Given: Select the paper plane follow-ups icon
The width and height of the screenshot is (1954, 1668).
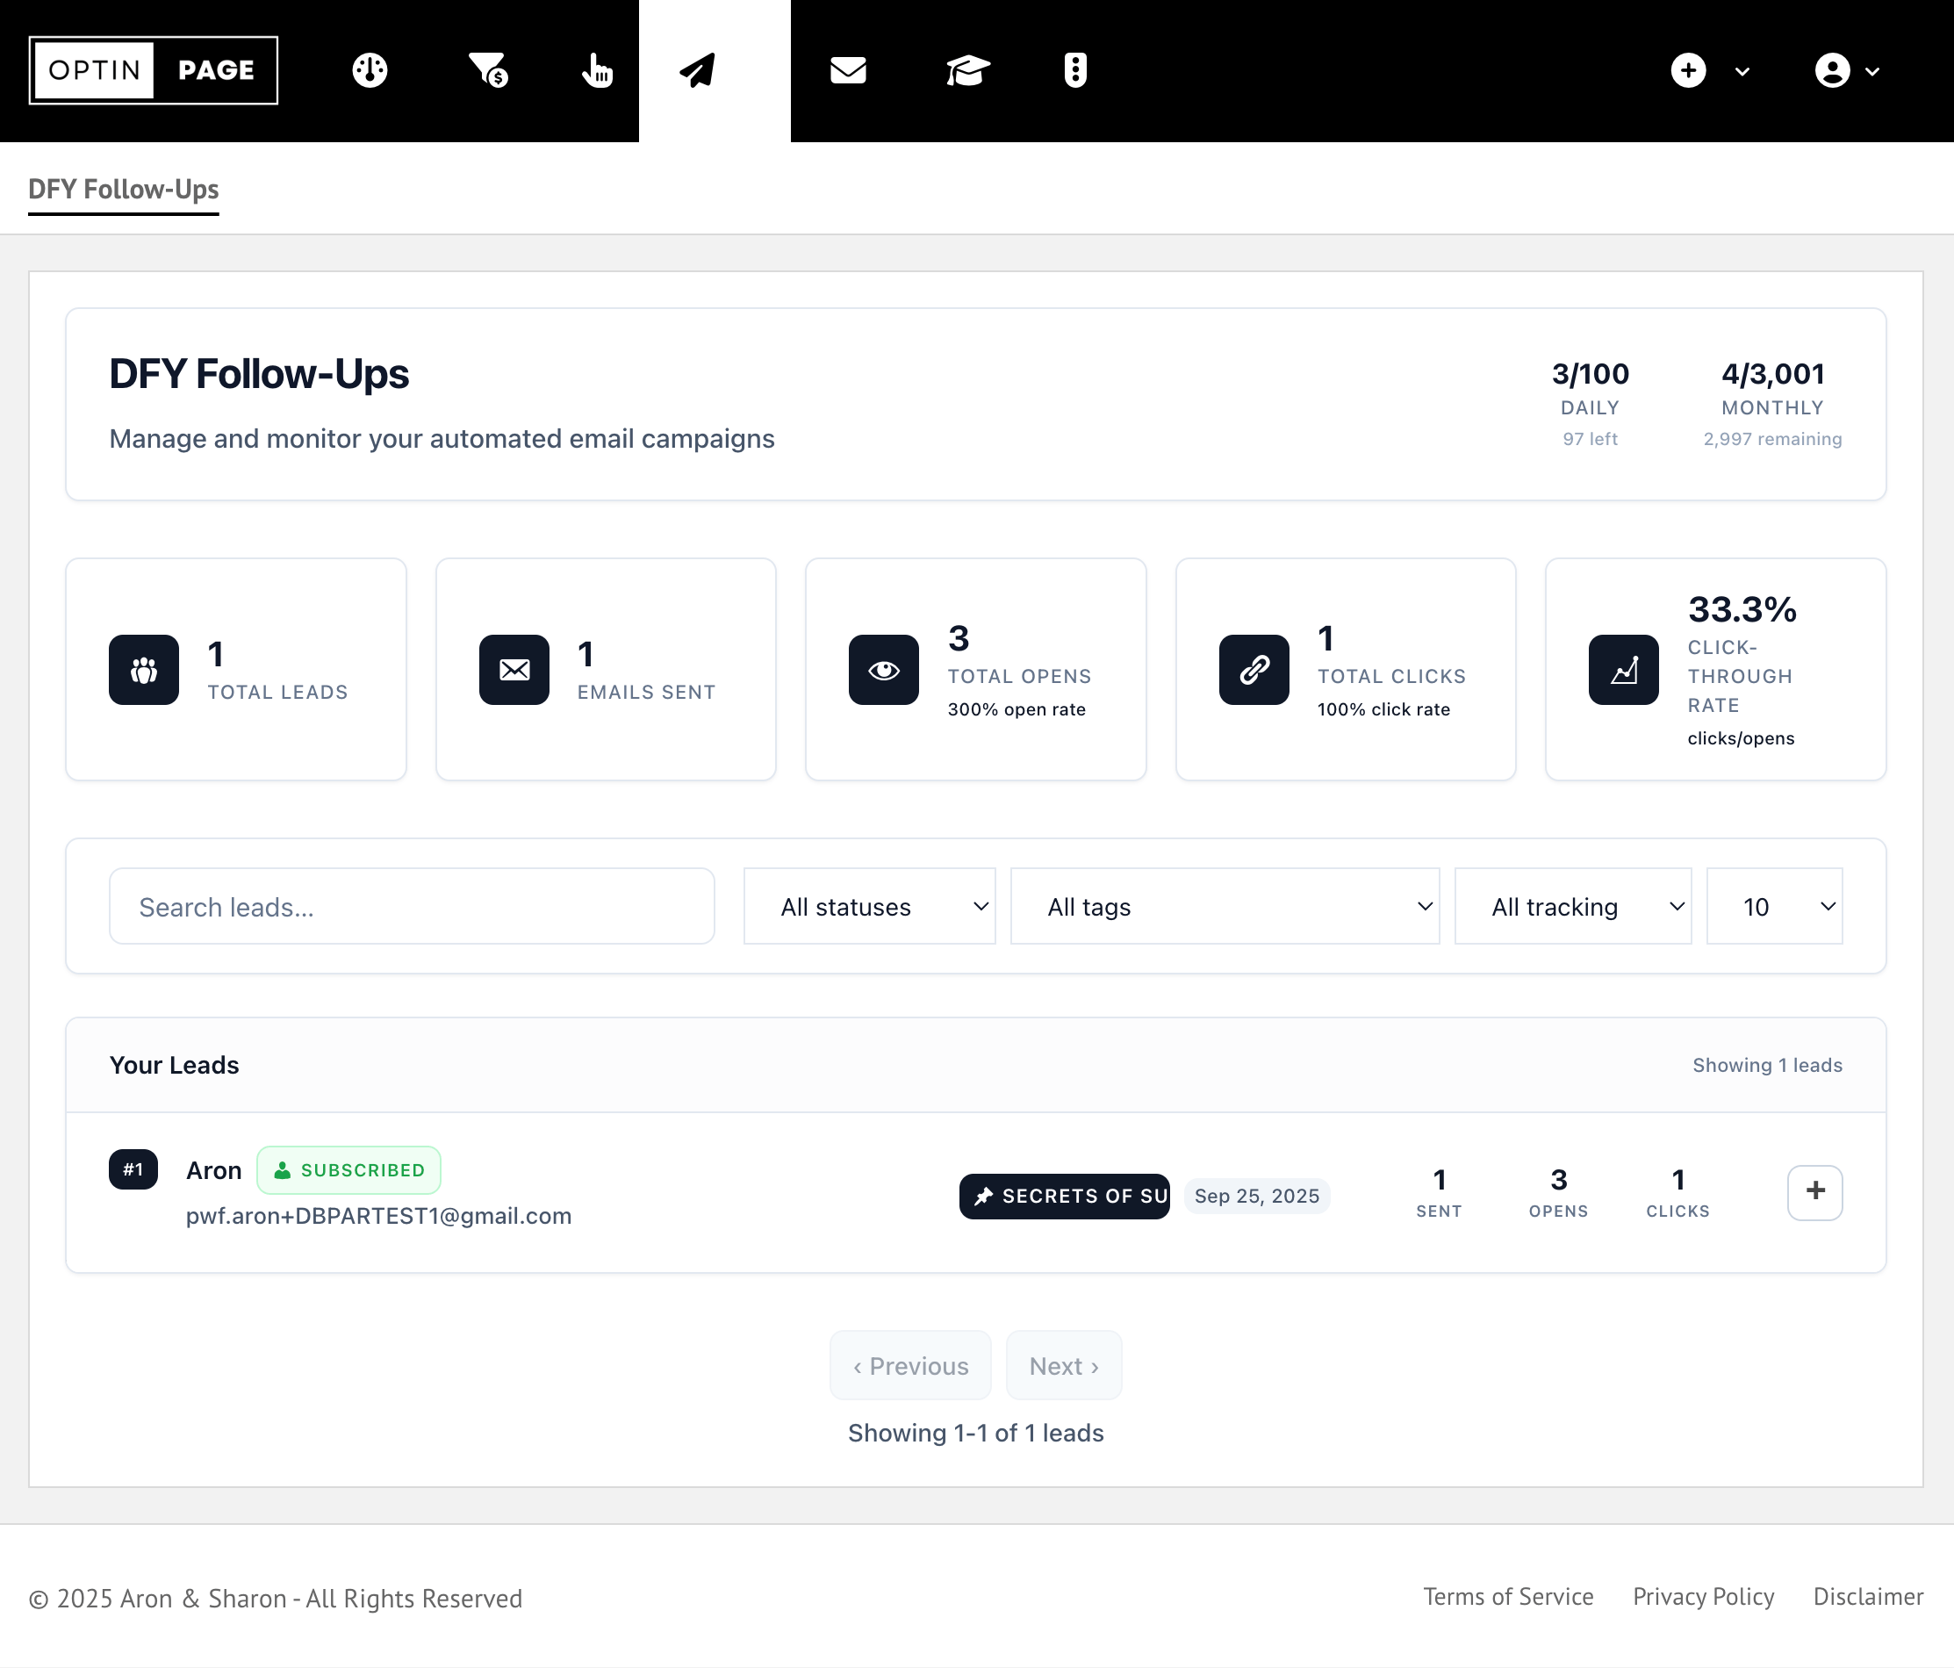Looking at the screenshot, I should click(x=698, y=71).
